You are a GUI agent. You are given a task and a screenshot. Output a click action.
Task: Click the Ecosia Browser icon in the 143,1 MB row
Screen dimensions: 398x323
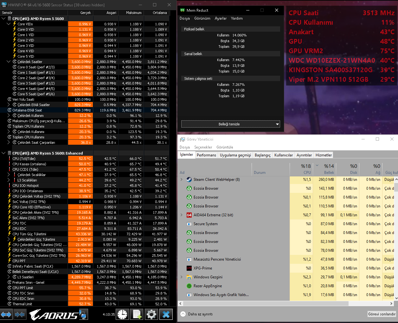pos(189,188)
